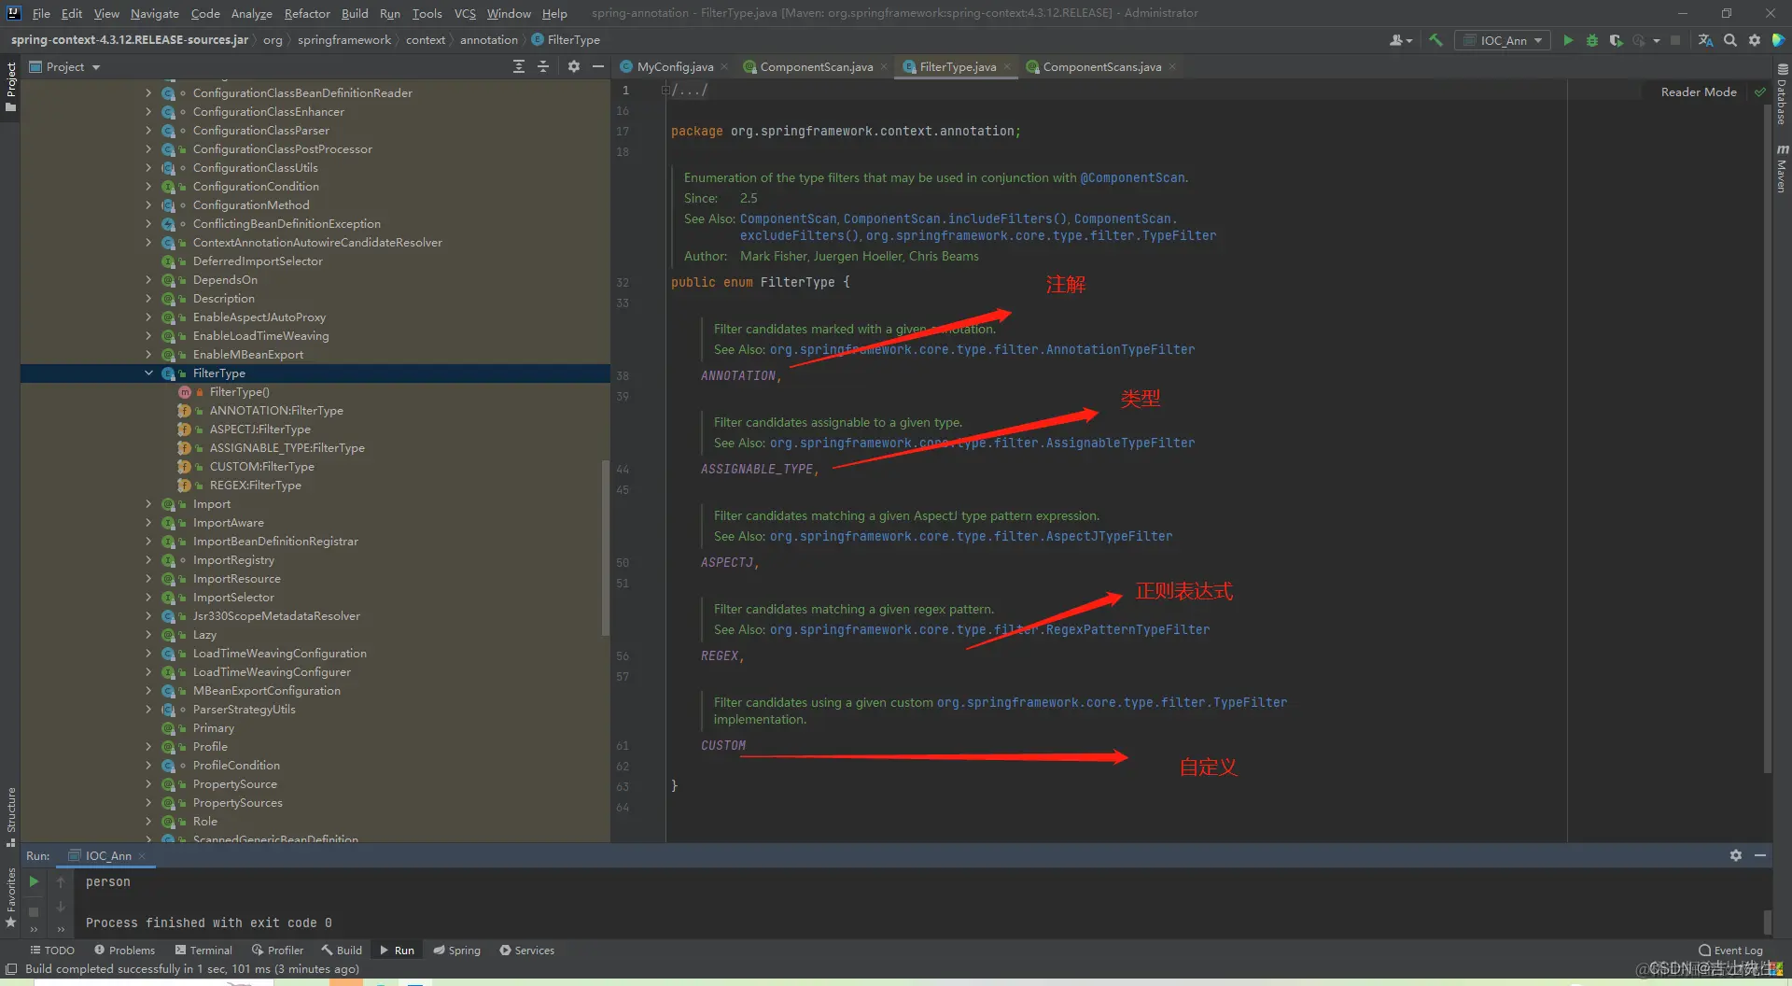Expand the DependsOn tree node

pyautogui.click(x=148, y=279)
